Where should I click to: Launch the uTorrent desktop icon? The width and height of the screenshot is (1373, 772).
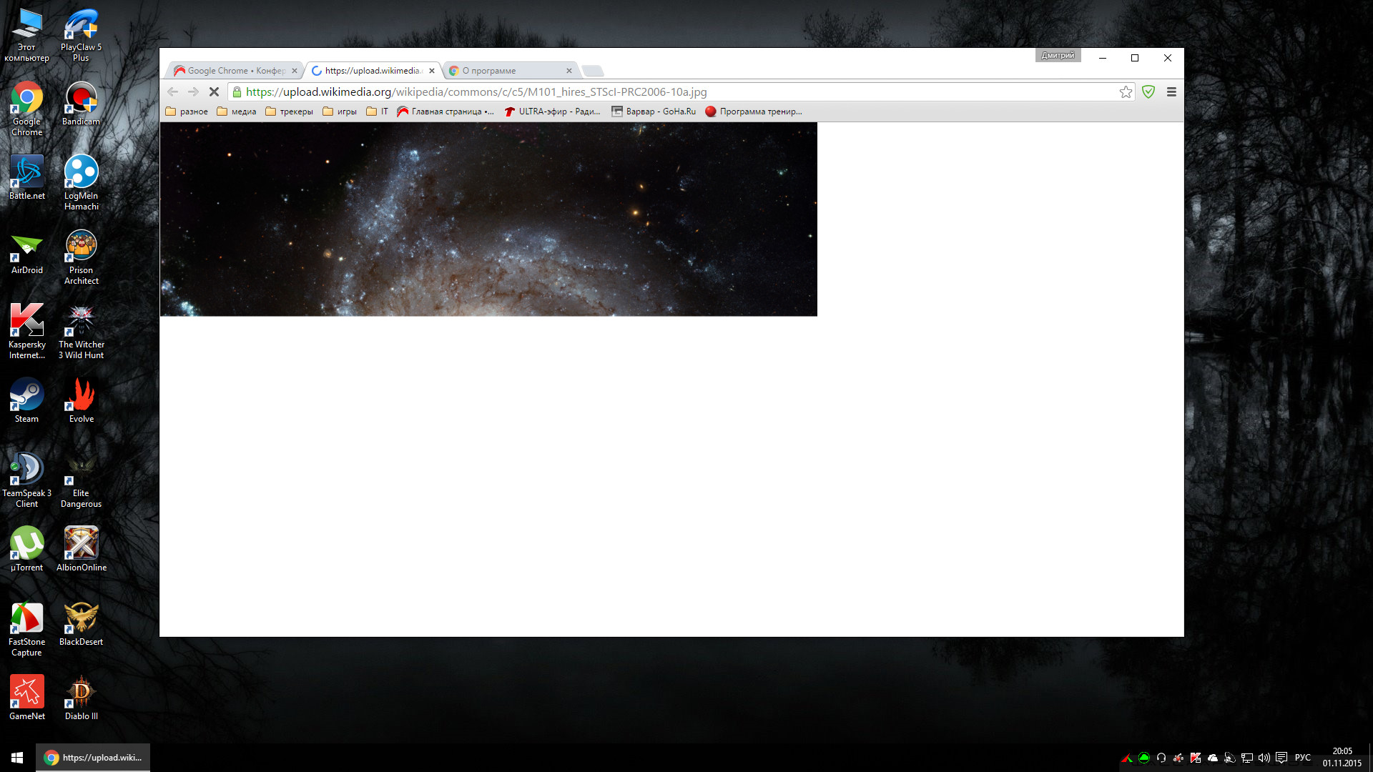tap(26, 549)
